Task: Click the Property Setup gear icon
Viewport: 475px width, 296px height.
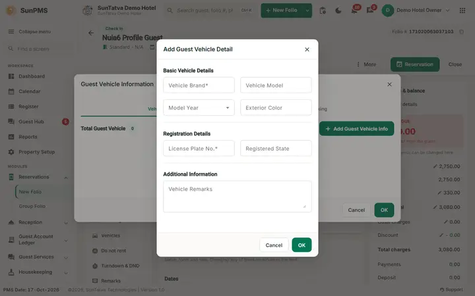Action: point(11,152)
